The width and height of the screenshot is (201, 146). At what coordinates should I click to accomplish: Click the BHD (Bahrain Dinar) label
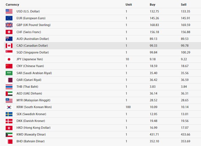(30, 141)
